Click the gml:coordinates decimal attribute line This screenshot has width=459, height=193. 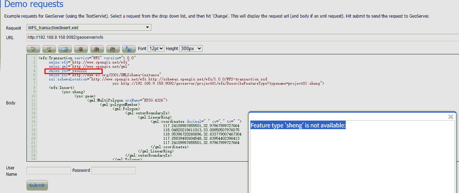click(196, 122)
